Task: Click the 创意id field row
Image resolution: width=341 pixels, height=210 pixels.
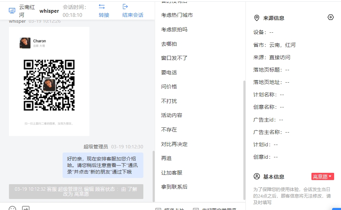Action: coord(265,157)
